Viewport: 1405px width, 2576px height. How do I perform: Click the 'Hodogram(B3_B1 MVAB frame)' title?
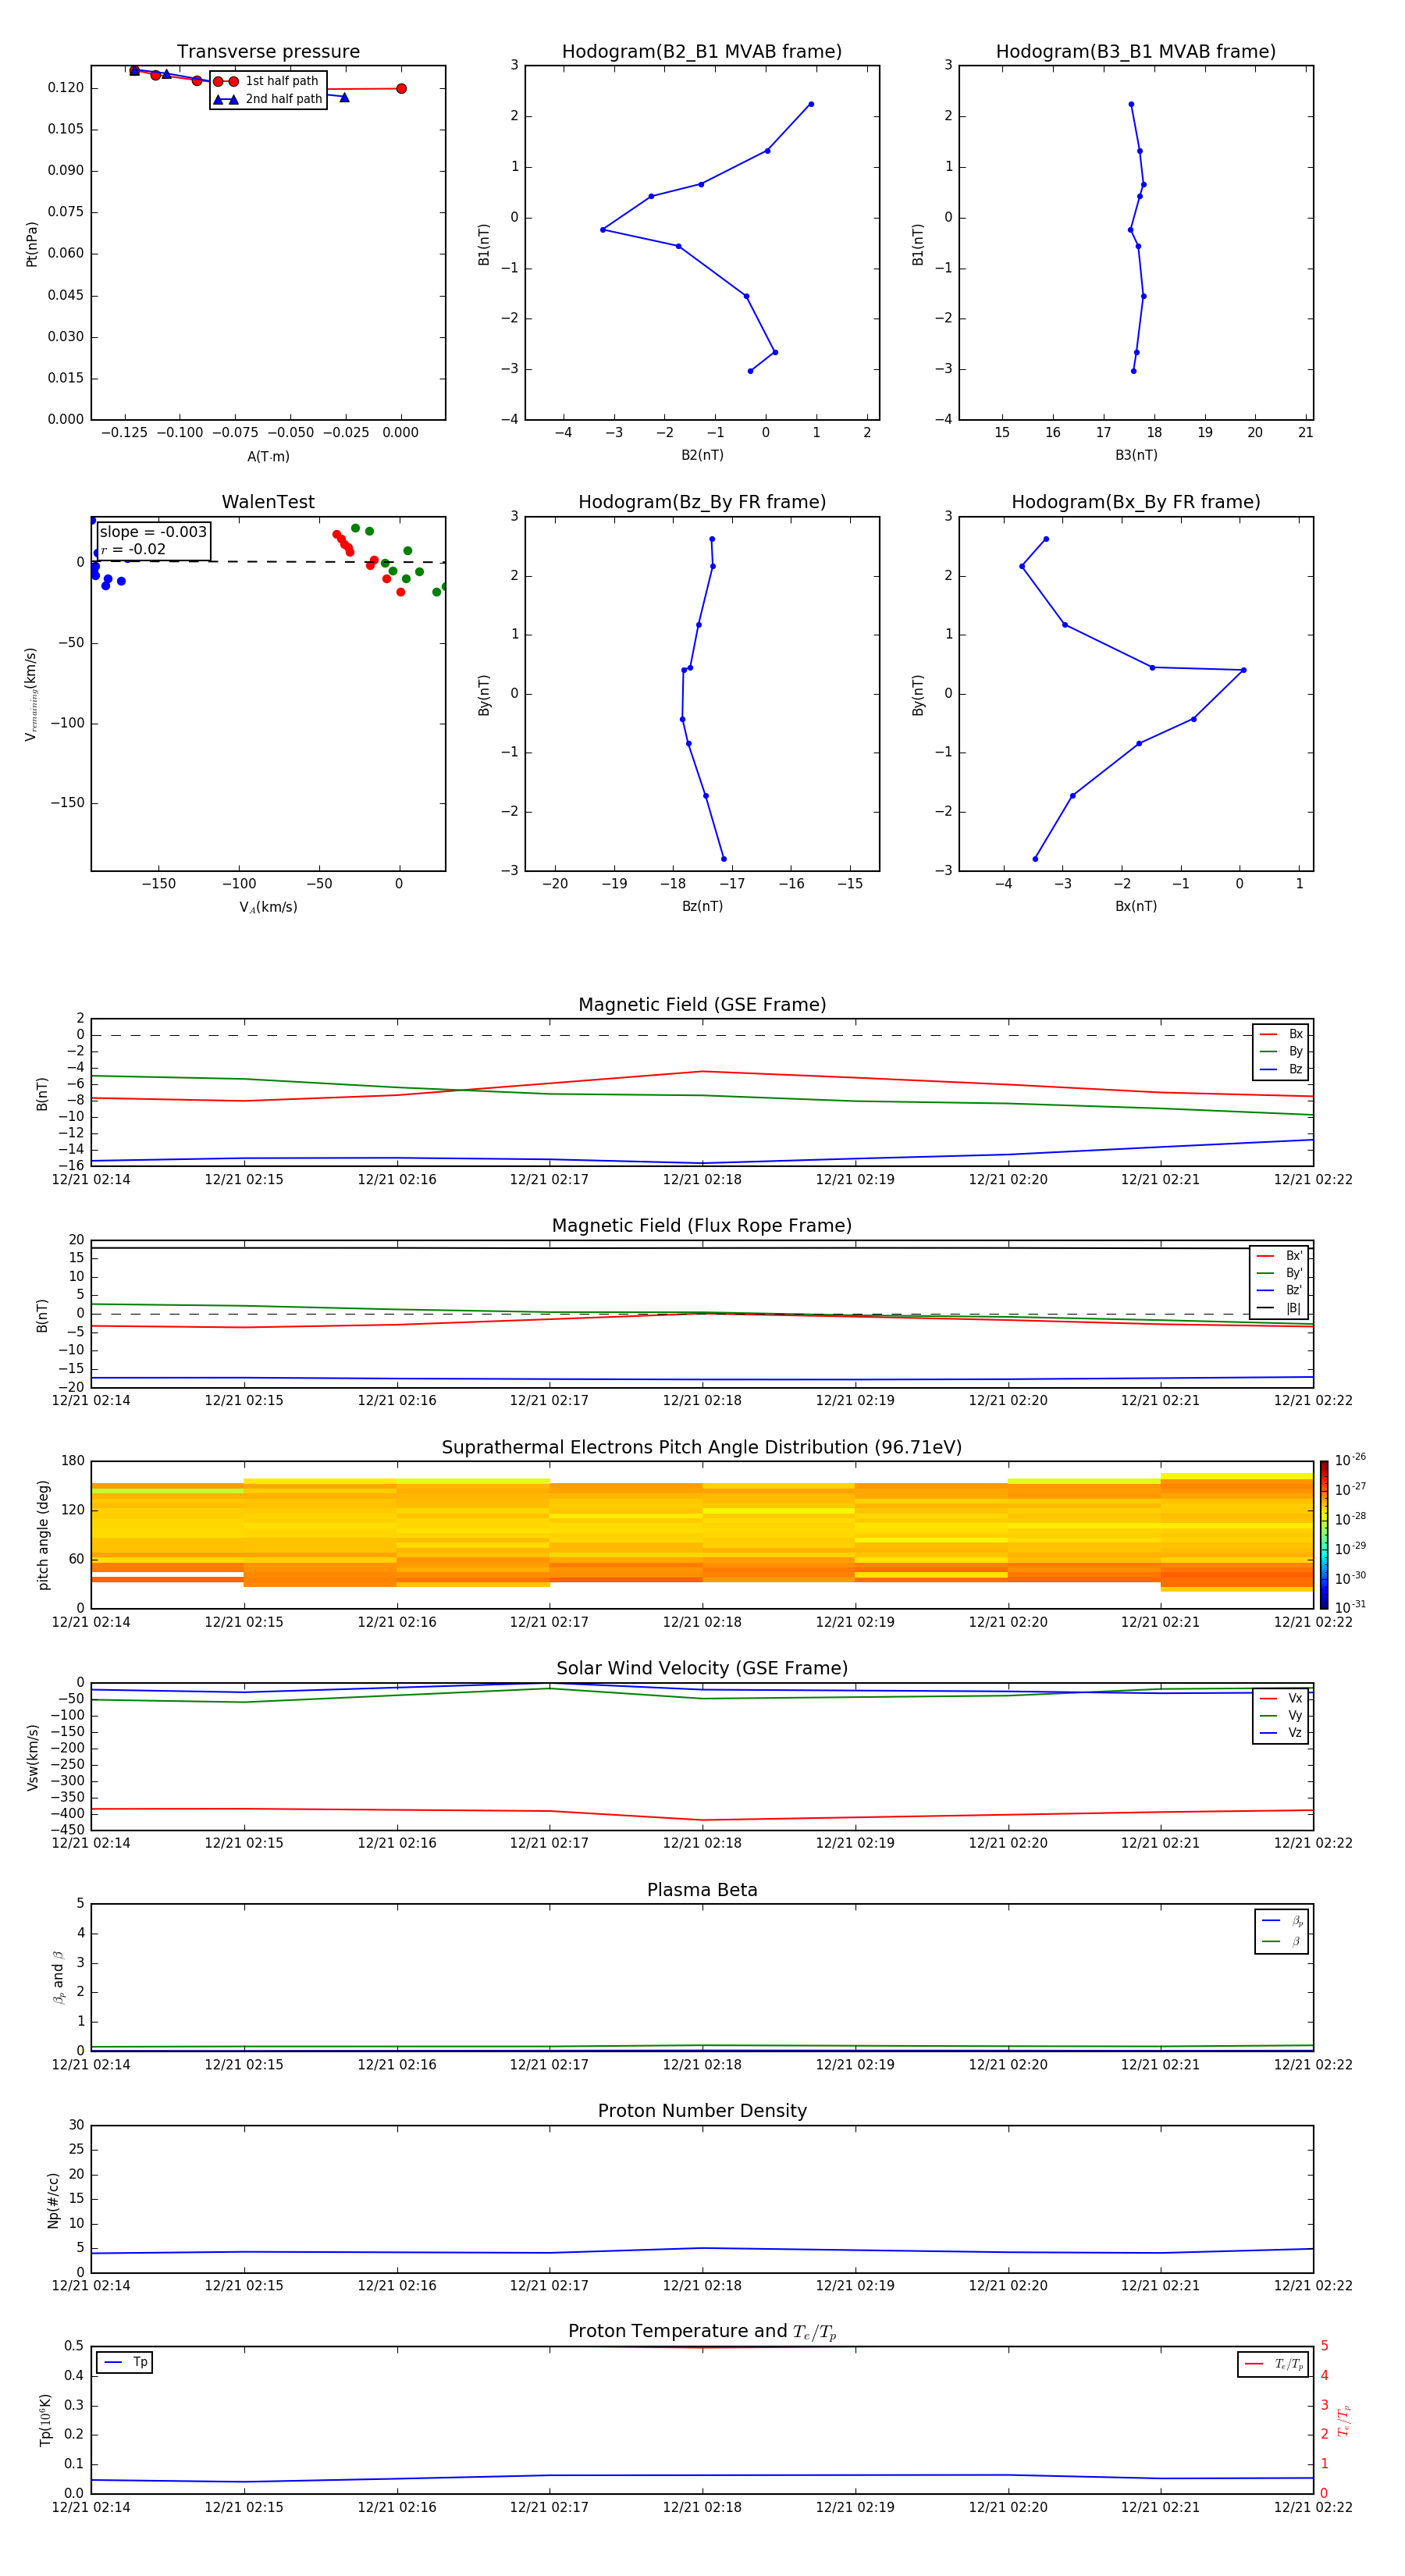(1136, 52)
